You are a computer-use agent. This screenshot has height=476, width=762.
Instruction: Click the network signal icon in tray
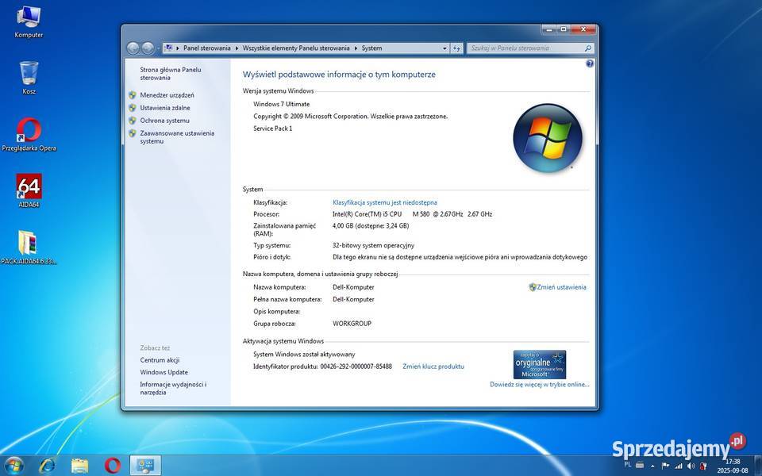click(x=678, y=465)
